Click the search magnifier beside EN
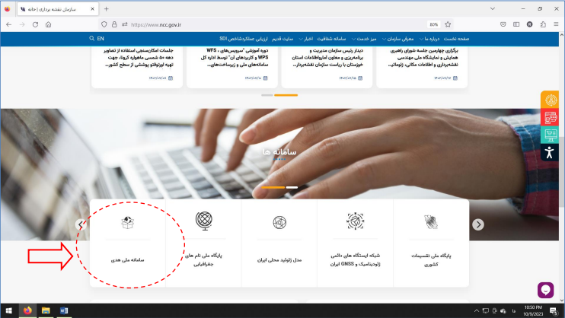Screen dimensions: 565x318 tap(88, 38)
